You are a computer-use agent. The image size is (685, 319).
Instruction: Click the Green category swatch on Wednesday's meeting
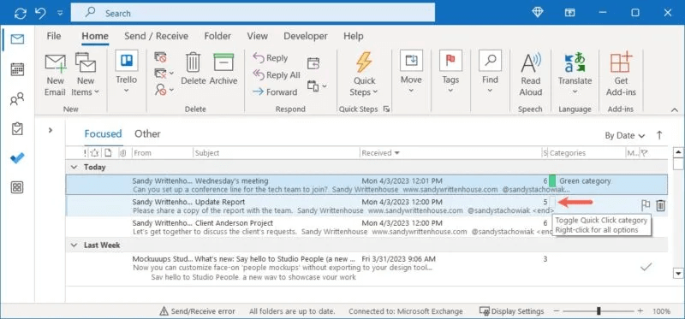pyautogui.click(x=552, y=180)
